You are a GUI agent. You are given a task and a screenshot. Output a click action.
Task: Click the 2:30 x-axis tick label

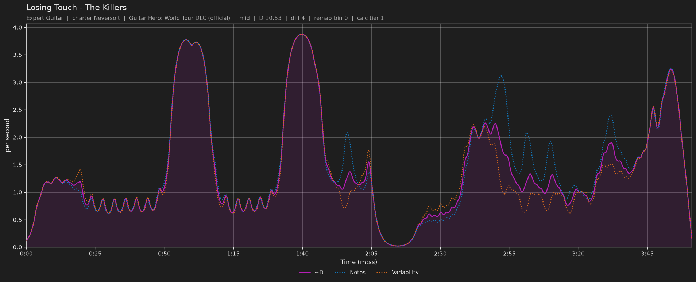pos(440,254)
